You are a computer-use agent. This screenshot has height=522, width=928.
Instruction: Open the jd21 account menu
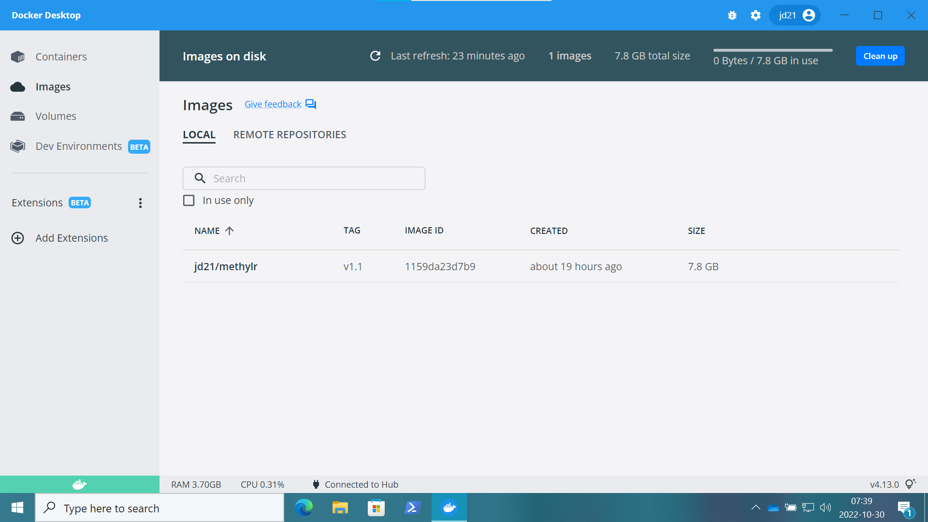tap(795, 15)
